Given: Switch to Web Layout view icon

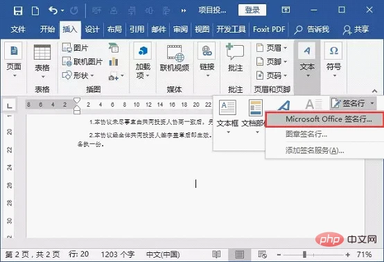Looking at the screenshot, I should click(x=262, y=254).
